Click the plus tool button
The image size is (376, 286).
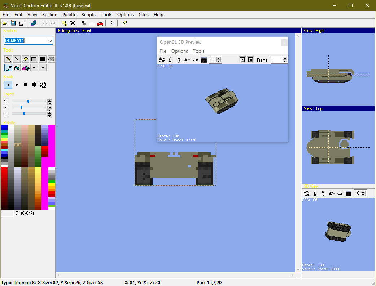[x=43, y=68]
